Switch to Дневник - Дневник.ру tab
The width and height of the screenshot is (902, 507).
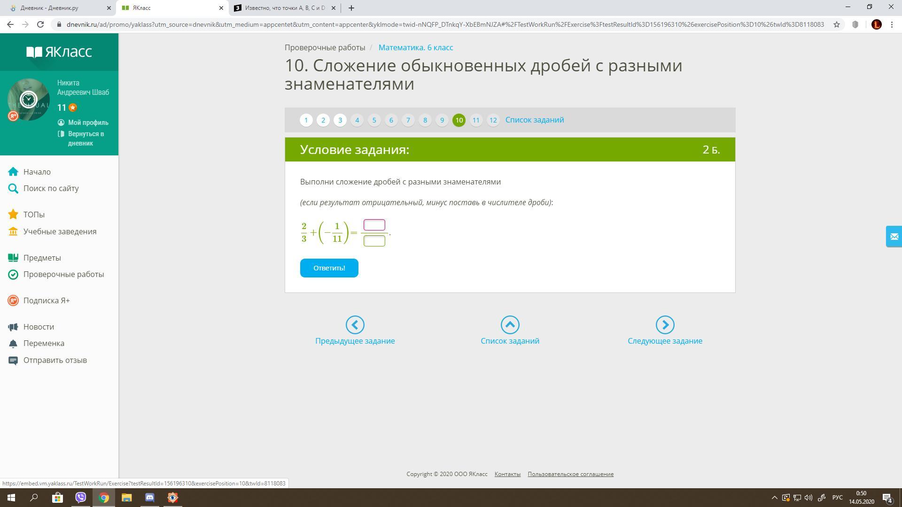click(50, 8)
